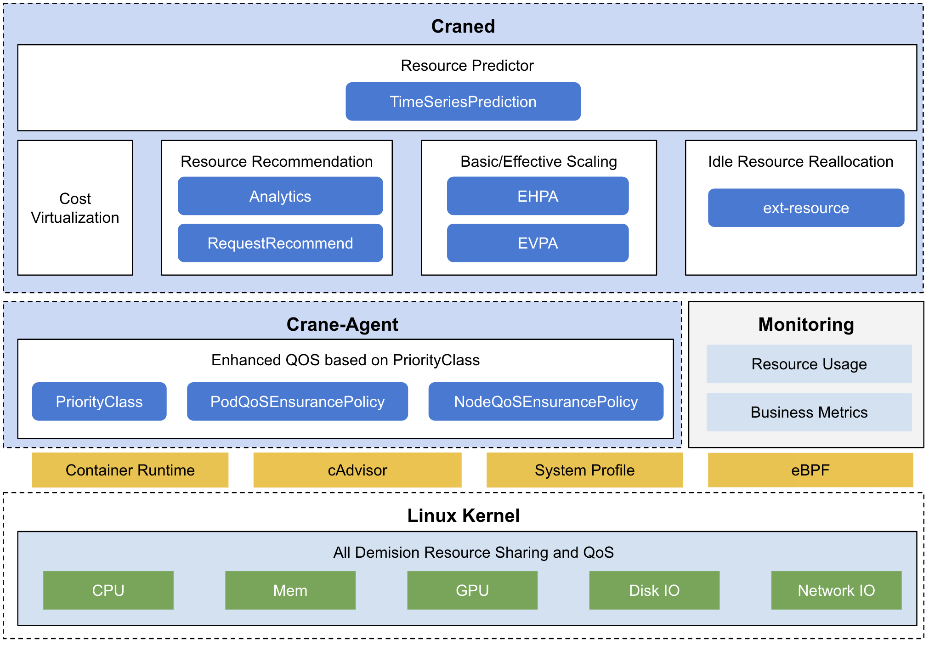Viewport: 929px width, 645px height.
Task: Click the NodeQoSEnsurancePolicy block
Action: 545,402
